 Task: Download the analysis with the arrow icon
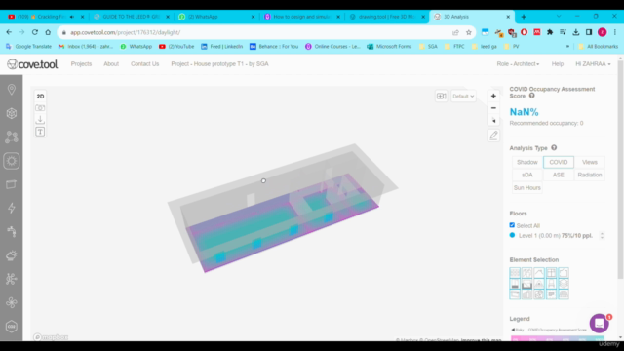pyautogui.click(x=40, y=119)
